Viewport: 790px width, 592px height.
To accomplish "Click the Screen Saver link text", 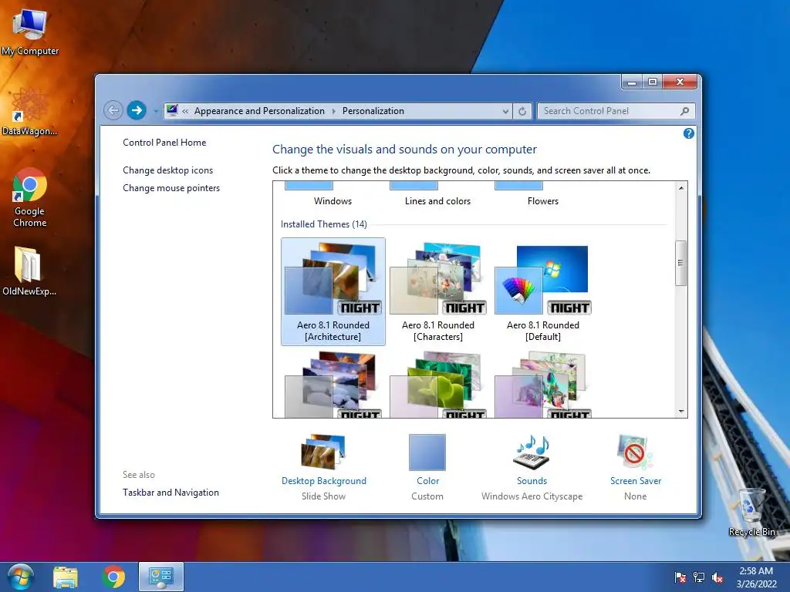I will coord(636,481).
